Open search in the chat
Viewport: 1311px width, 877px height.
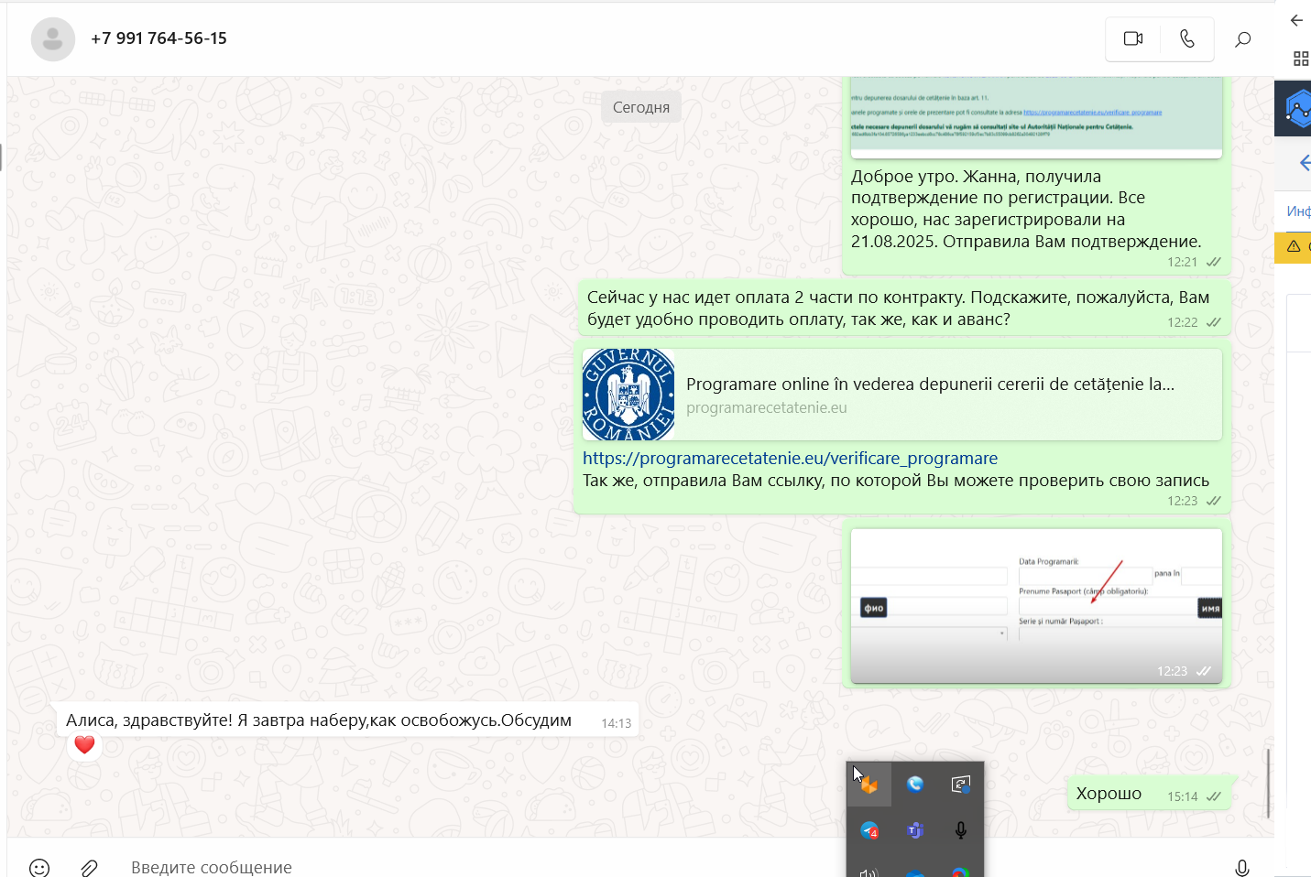(x=1242, y=39)
